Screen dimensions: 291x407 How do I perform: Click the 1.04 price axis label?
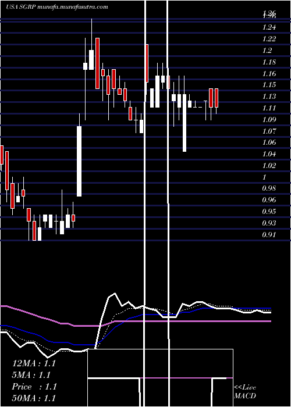coord(269,154)
